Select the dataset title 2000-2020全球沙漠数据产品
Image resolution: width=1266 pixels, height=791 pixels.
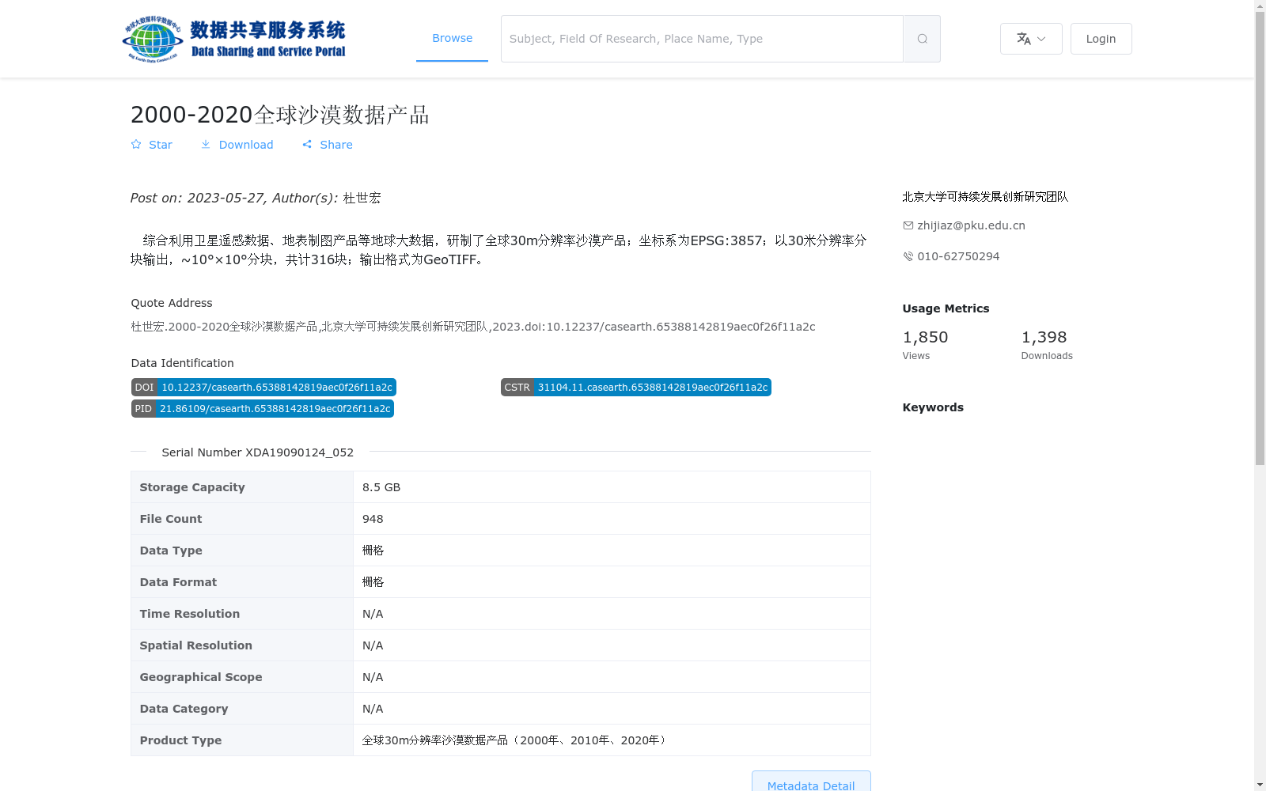tap(279, 115)
